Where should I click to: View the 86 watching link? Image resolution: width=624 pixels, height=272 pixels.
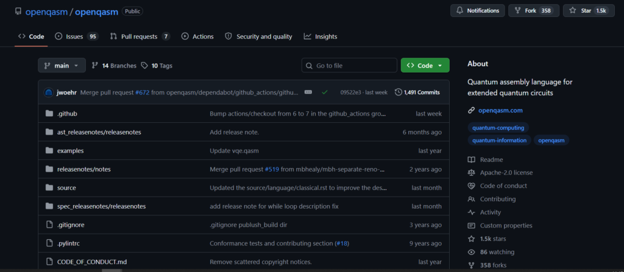pos(491,252)
